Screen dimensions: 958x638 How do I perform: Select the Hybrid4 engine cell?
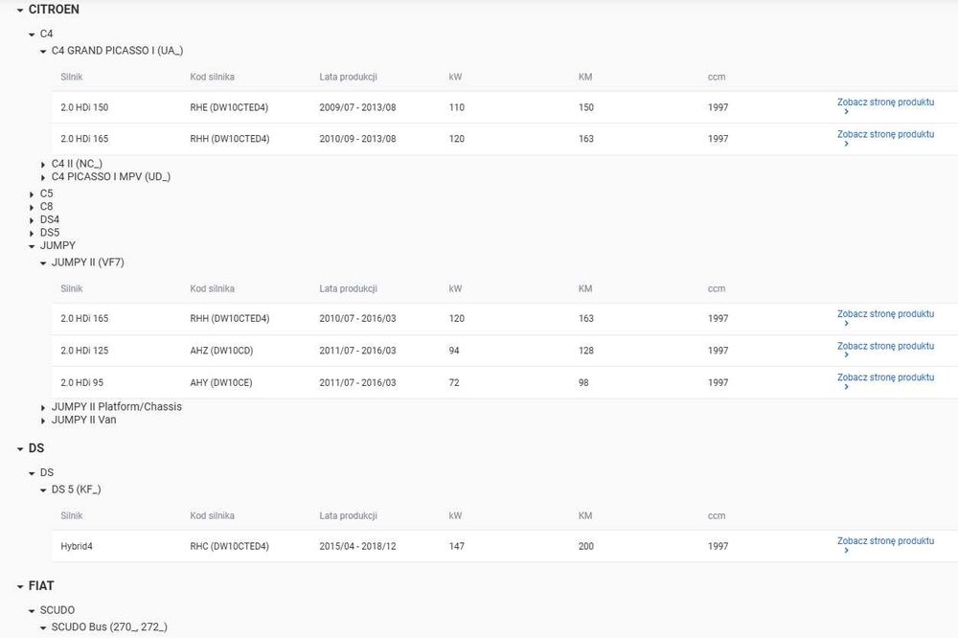pos(77,546)
